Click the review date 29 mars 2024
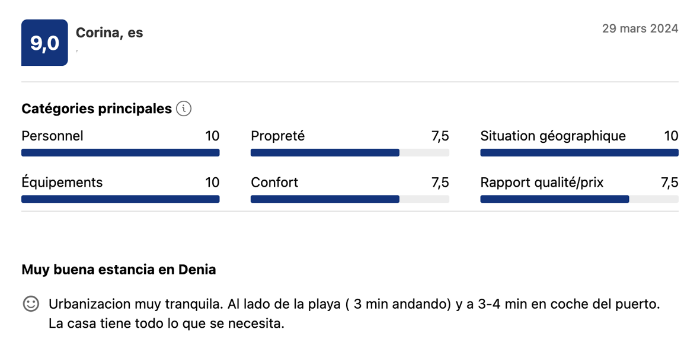700x342 pixels. click(640, 28)
